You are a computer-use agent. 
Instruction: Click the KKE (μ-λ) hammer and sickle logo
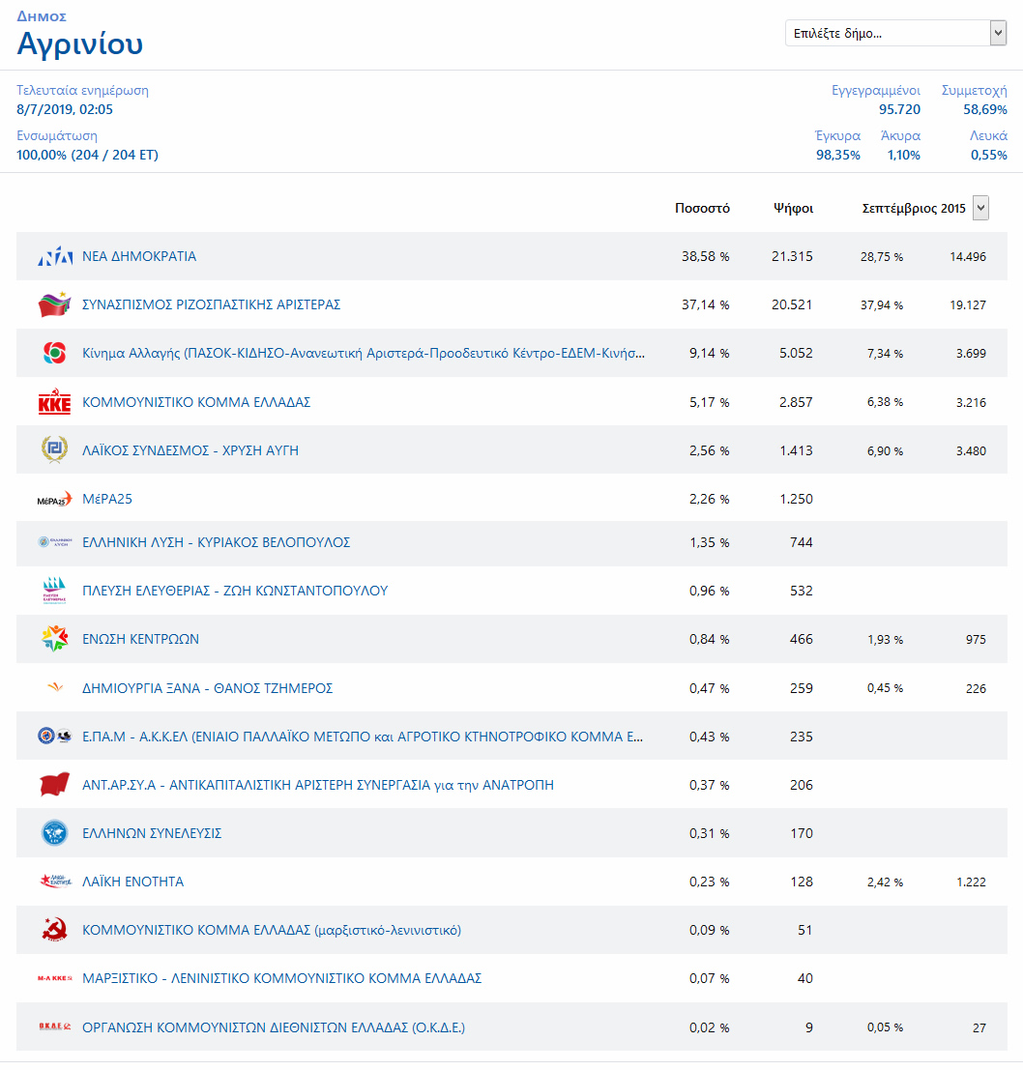[54, 930]
